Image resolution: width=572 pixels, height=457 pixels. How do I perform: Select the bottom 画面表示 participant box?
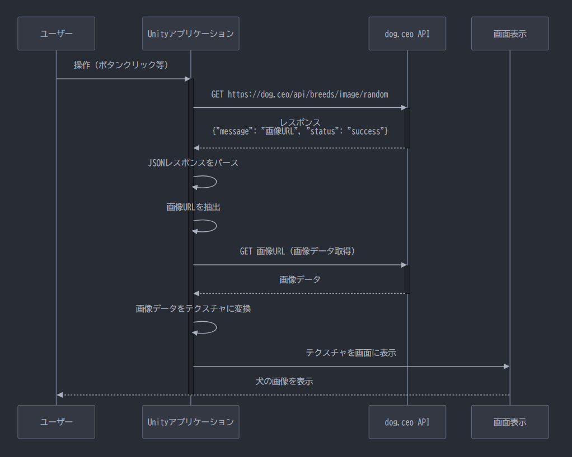click(509, 422)
